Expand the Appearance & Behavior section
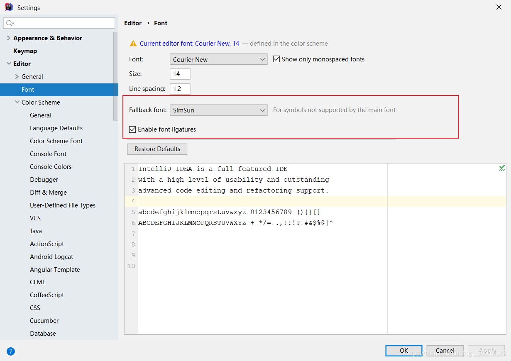Viewport: 511px width, 361px height. point(9,38)
